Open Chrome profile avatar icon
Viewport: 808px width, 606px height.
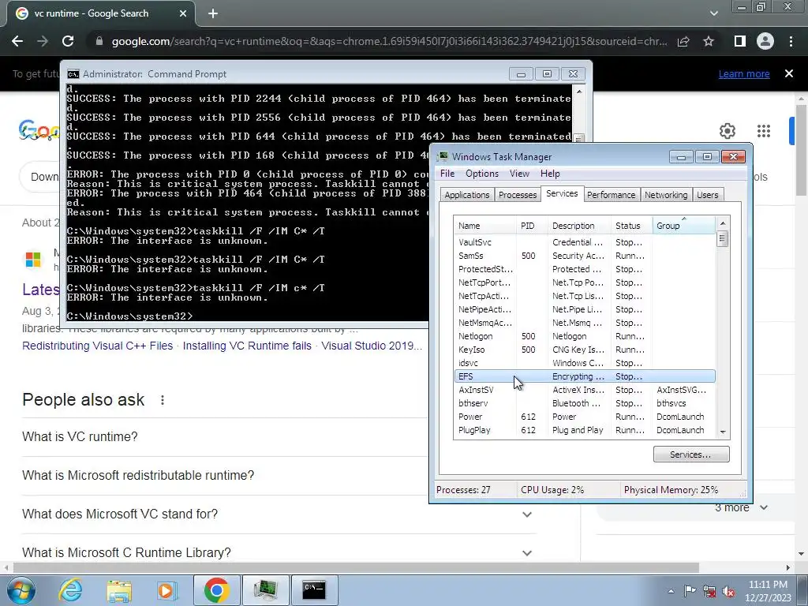[x=765, y=41]
